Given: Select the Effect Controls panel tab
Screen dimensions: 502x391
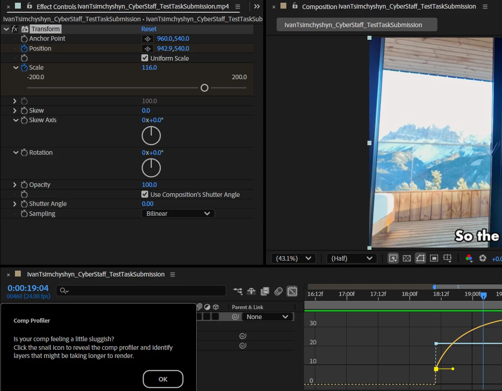Looking at the screenshot, I should 133,6.
